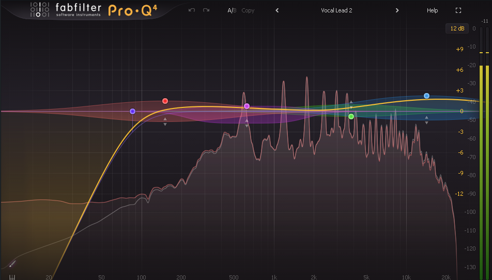Toggle the piano keyboard display icon
The height and width of the screenshot is (280, 492).
[12, 277]
